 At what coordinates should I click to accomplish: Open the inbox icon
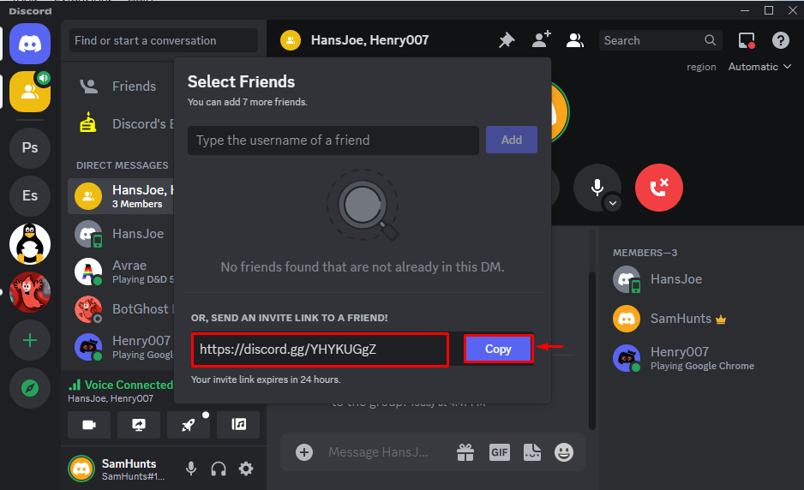click(x=747, y=40)
